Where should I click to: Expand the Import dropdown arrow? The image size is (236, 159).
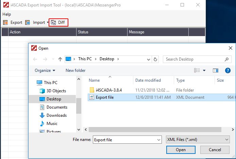point(48,22)
